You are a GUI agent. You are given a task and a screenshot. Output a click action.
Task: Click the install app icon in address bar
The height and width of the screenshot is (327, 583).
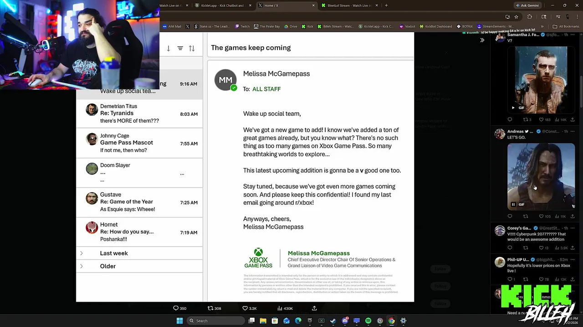pyautogui.click(x=507, y=17)
